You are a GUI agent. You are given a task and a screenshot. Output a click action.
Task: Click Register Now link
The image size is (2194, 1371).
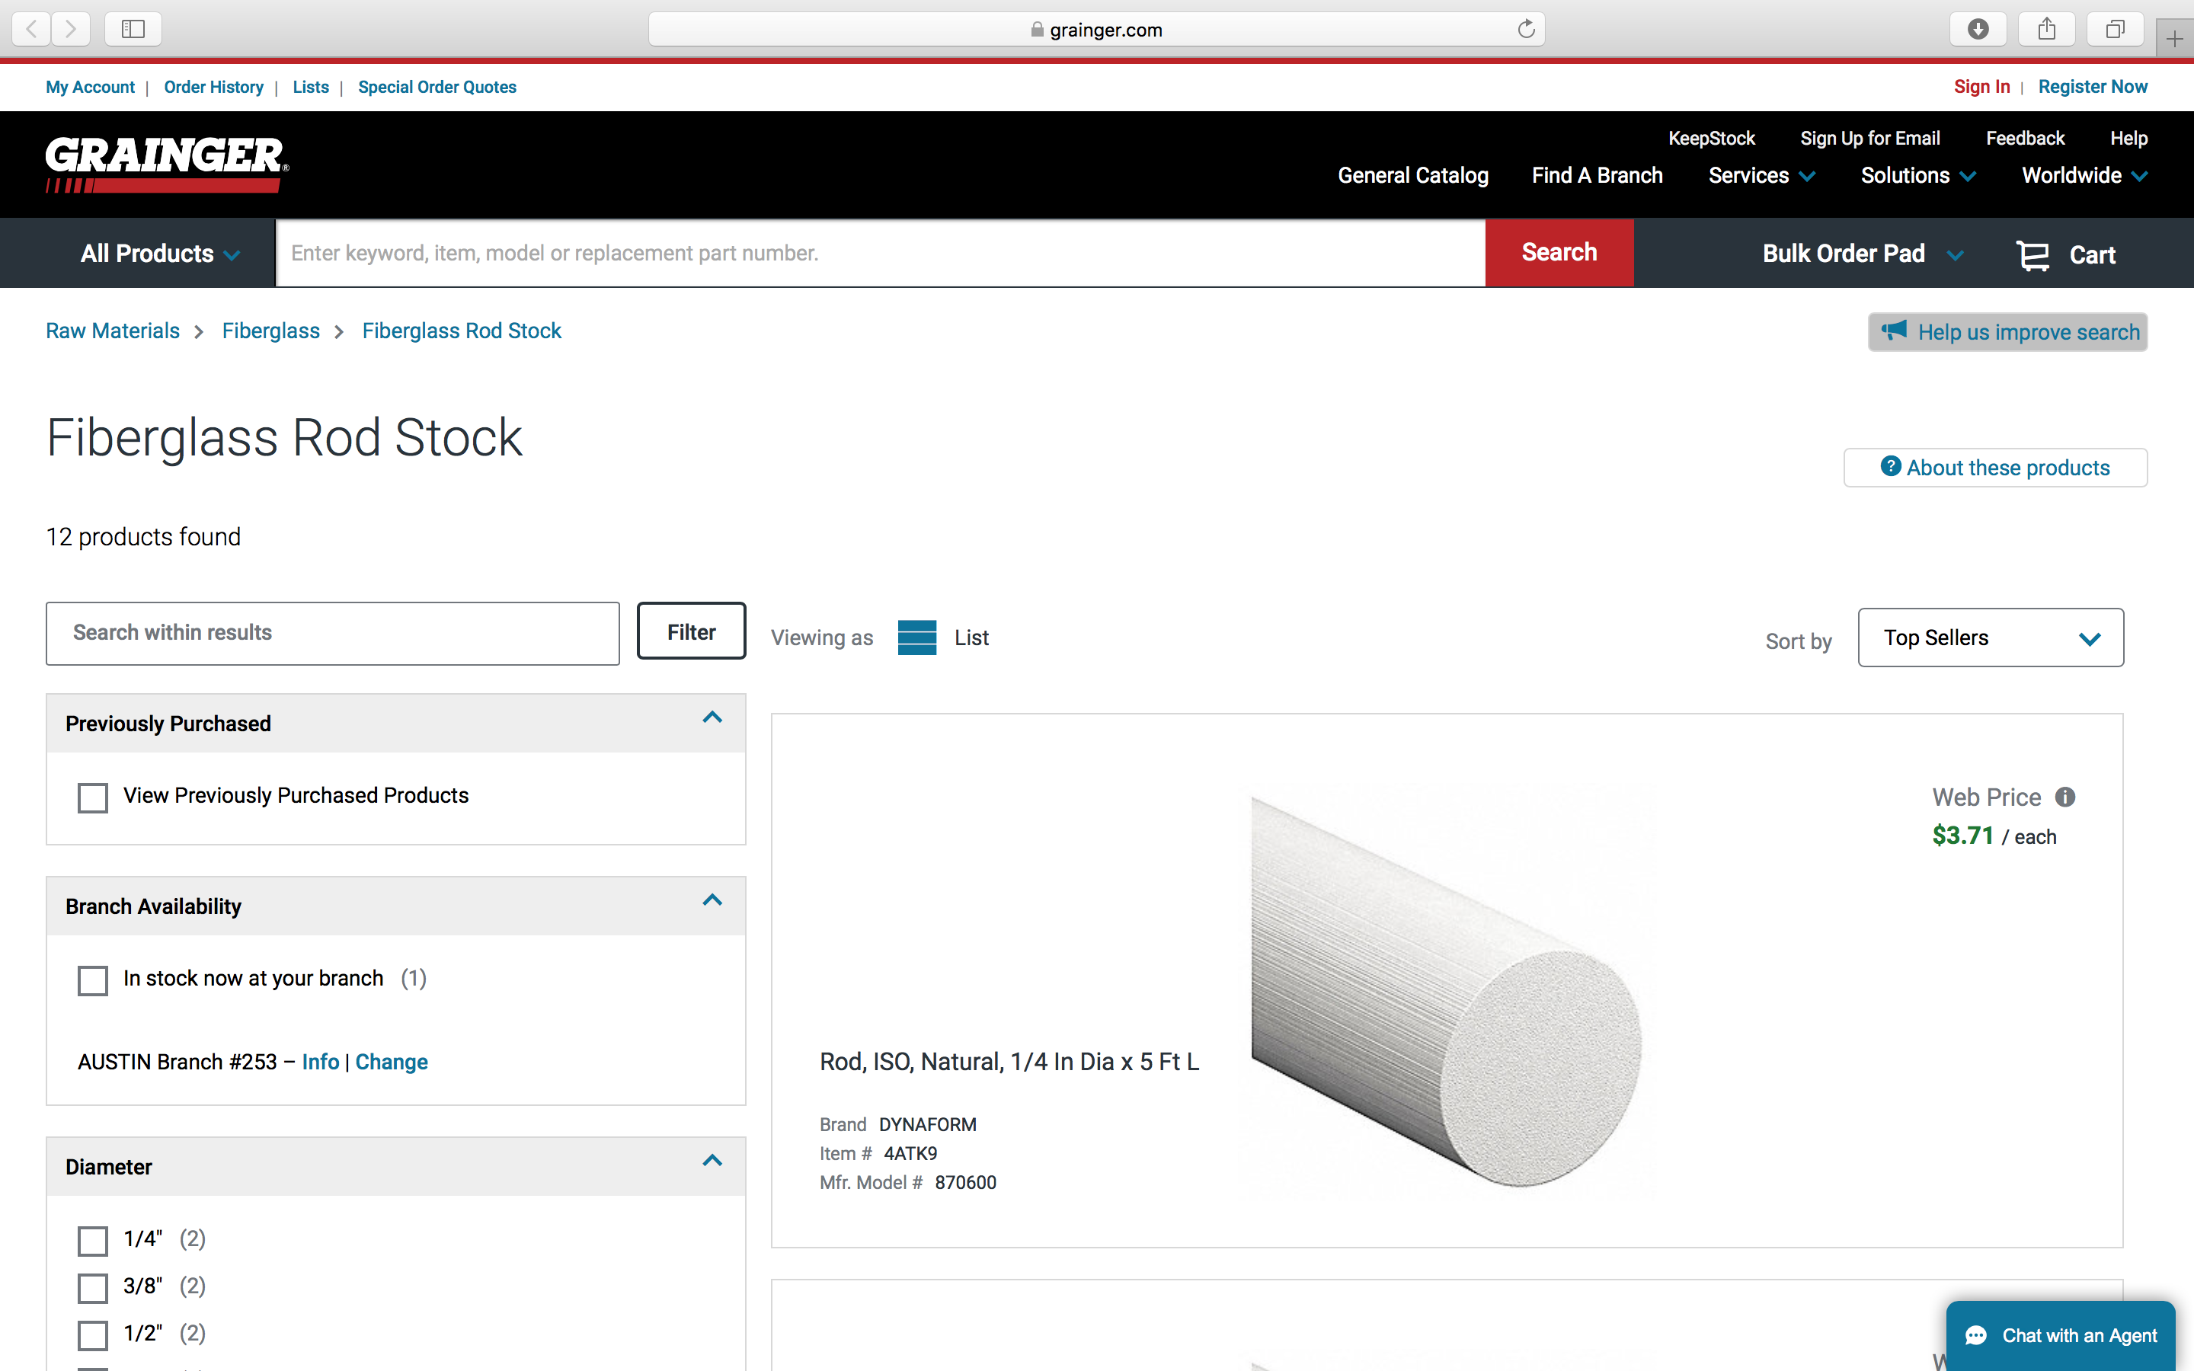pyautogui.click(x=2093, y=87)
